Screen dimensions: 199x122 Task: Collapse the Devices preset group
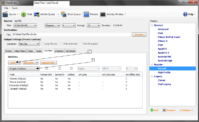[x=152, y=25]
